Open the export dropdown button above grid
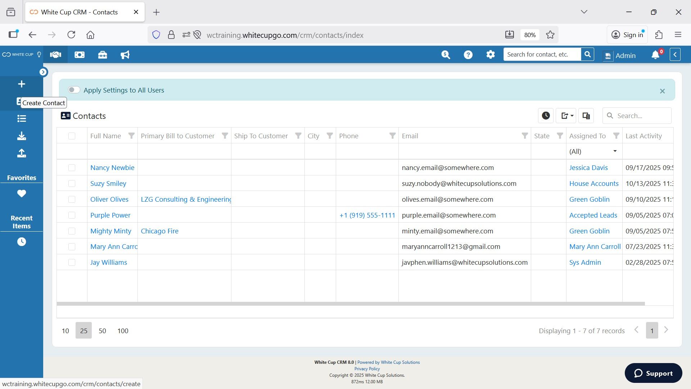 click(x=566, y=116)
